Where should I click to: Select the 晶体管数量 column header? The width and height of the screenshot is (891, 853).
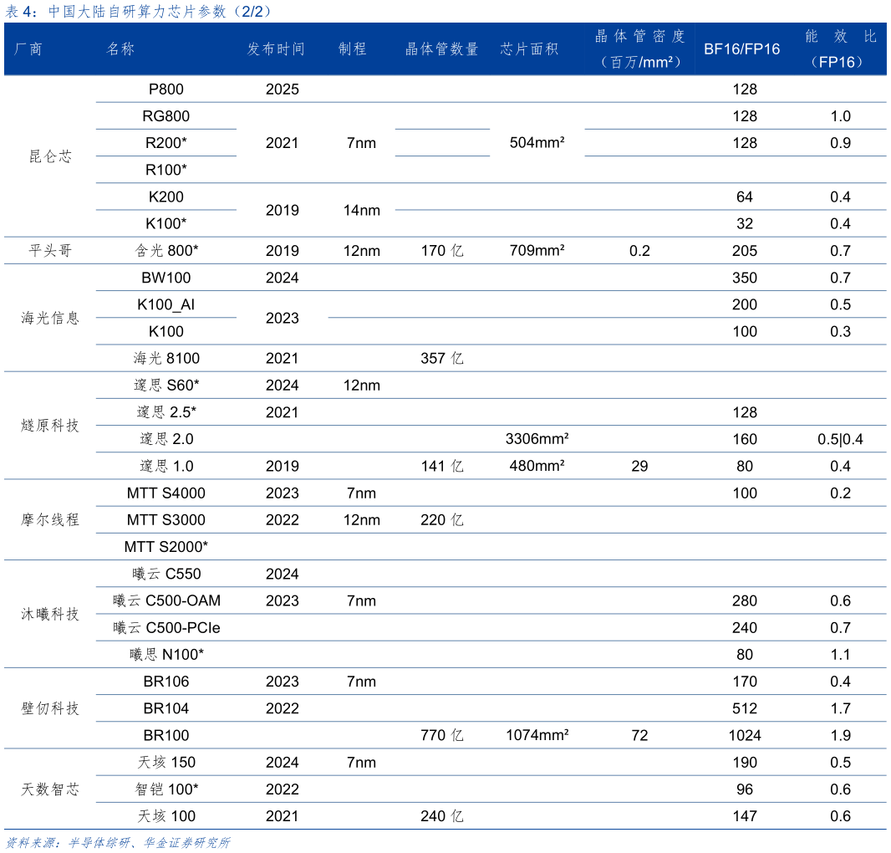coord(442,49)
